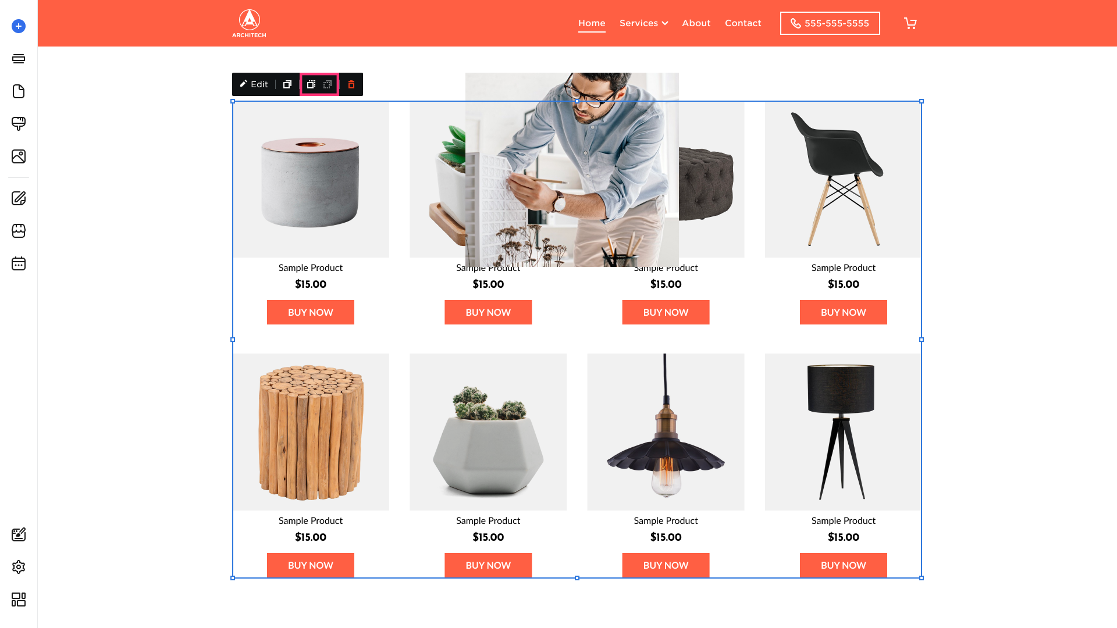Open the dashboard grid icon at sidebar bottom

pos(19,600)
